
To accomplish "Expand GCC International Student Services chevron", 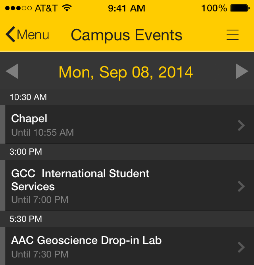I will [241, 186].
